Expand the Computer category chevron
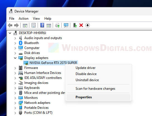 pyautogui.click(x=15, y=48)
